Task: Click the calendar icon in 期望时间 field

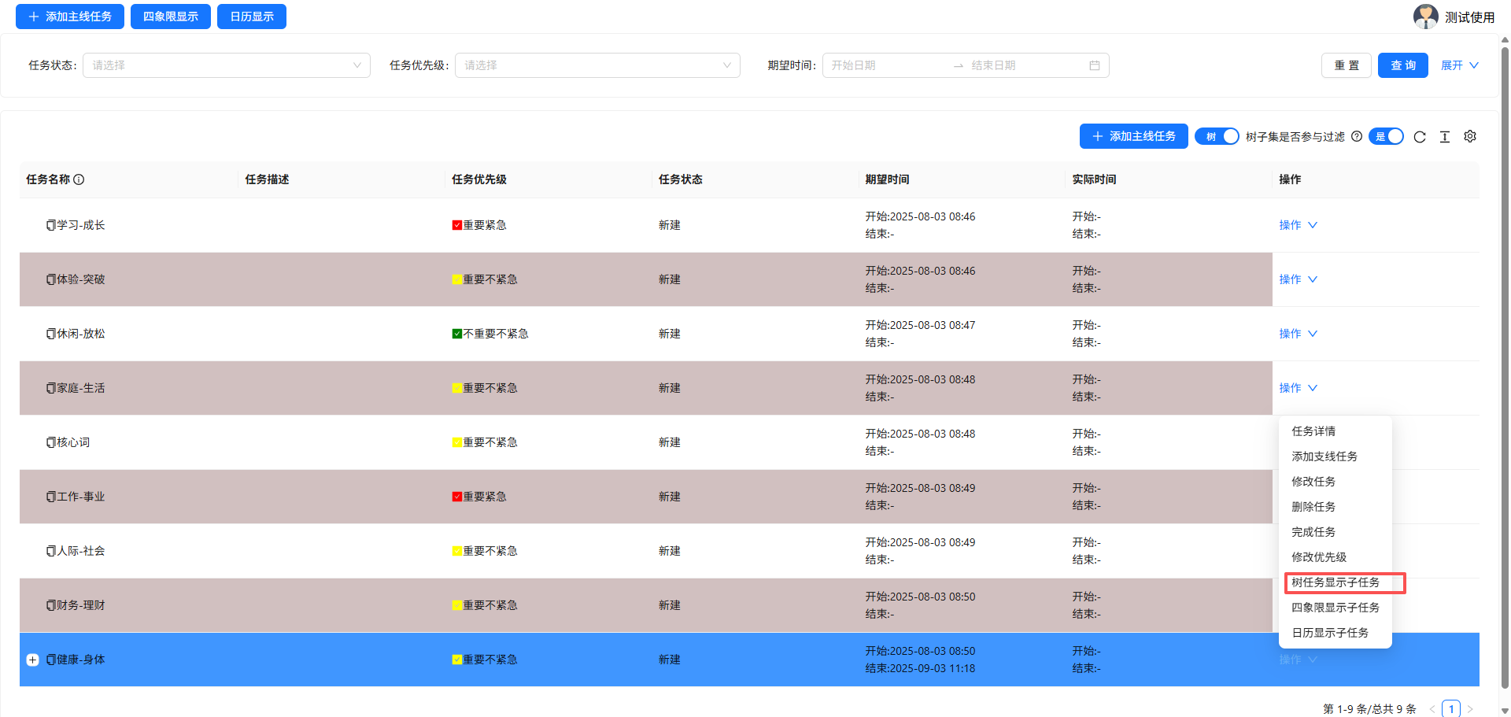Action: coord(1094,65)
